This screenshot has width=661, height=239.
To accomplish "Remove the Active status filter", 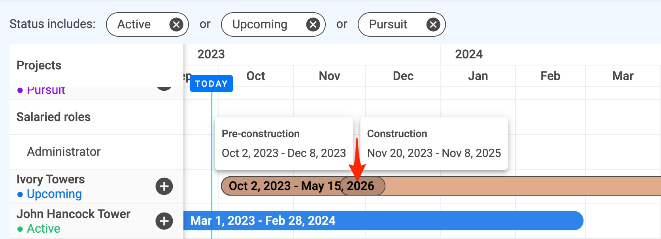I will click(x=176, y=25).
